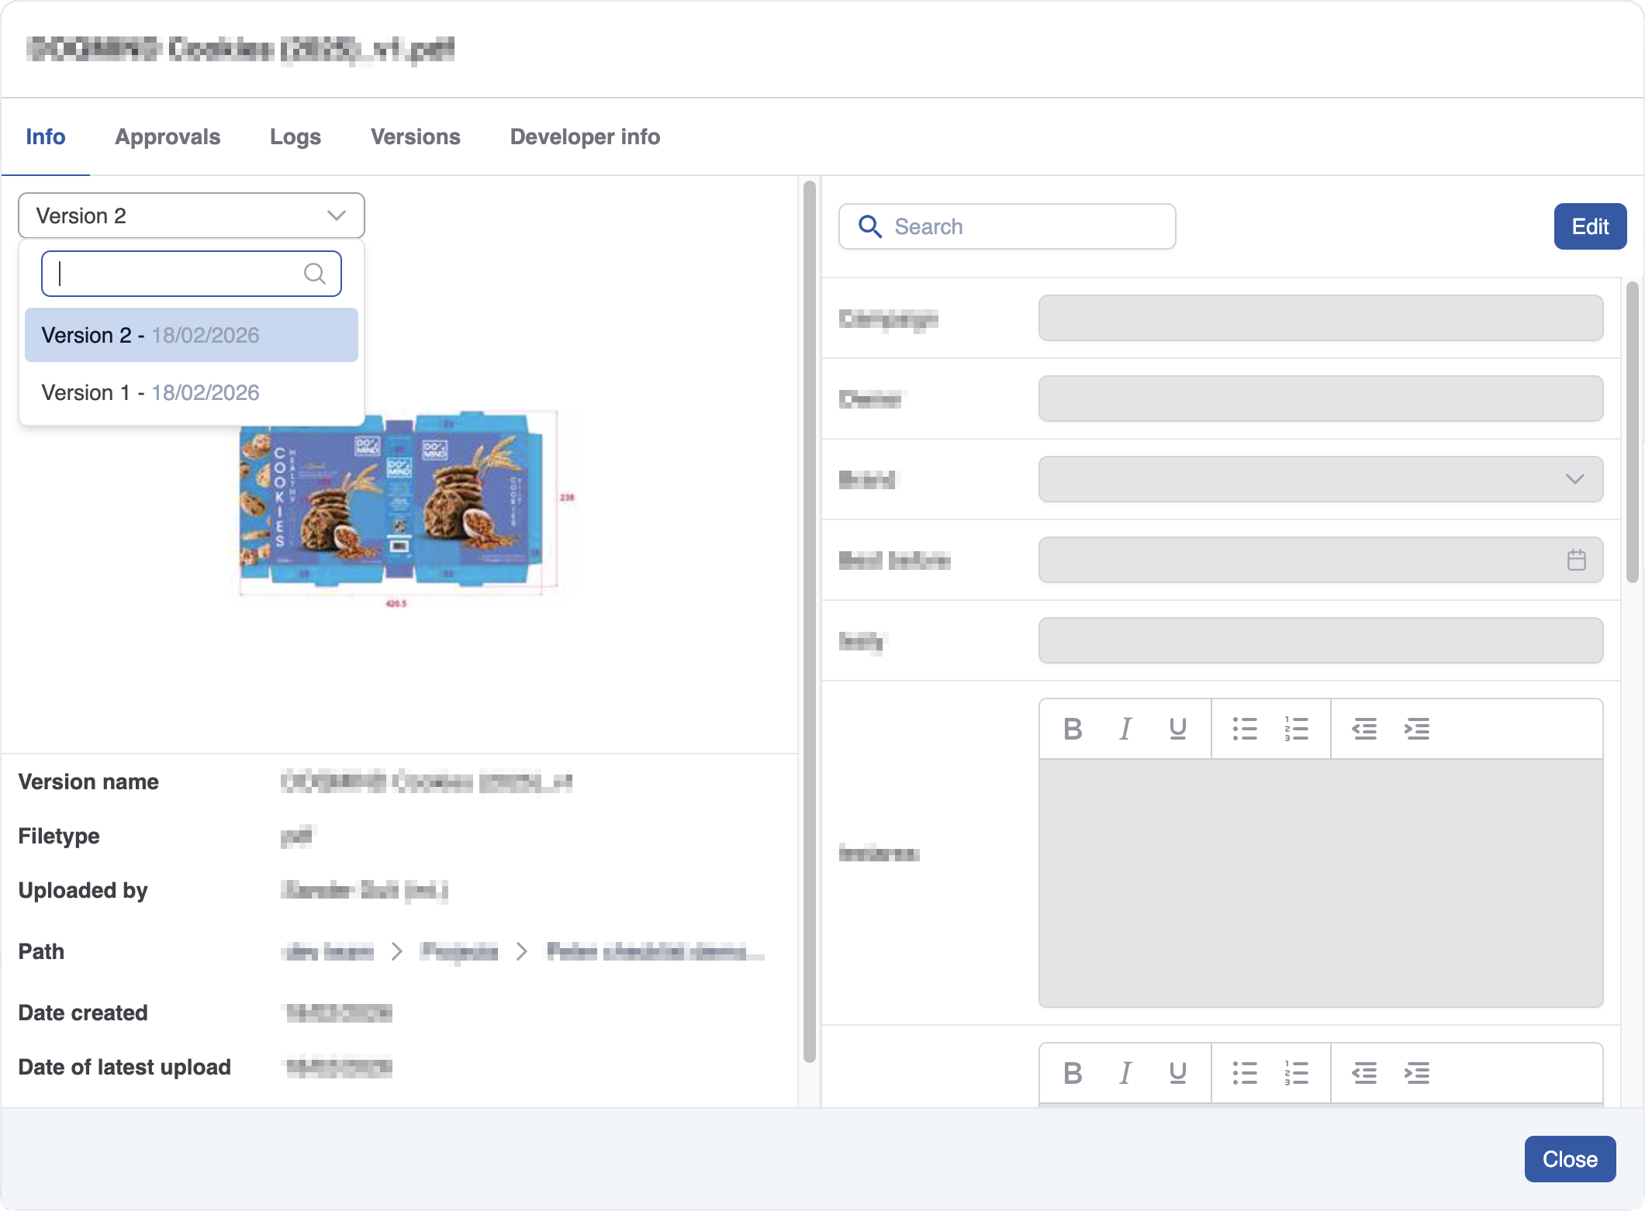Click the 'Uploaded by' label
Viewport: 1645px width, 1211px height.
pos(83,890)
